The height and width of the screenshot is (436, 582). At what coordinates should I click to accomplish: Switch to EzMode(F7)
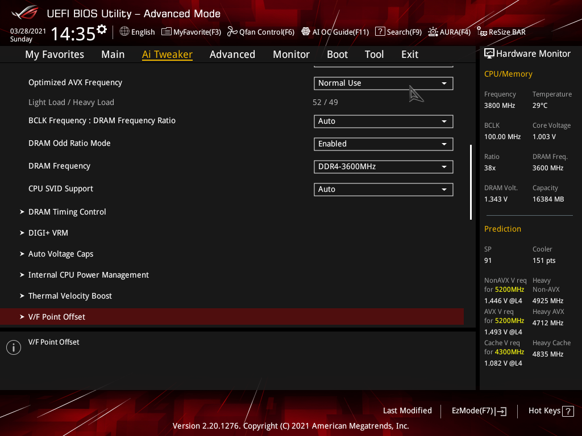click(x=479, y=411)
